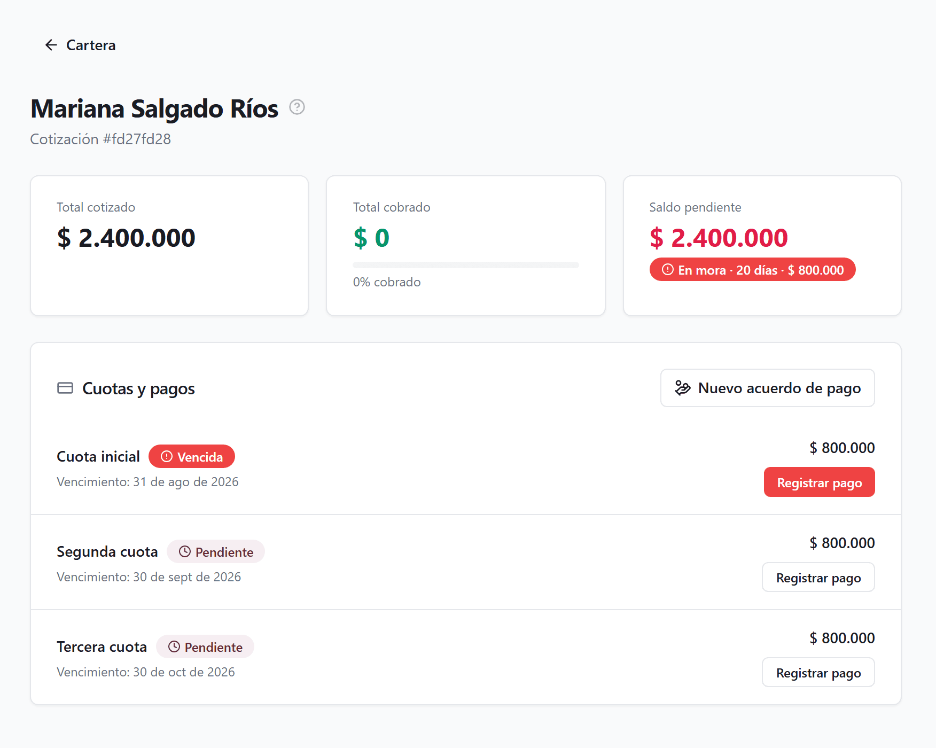Screen dimensions: 936x748
Task: Click the Total cobrado label
Action: click(x=392, y=207)
